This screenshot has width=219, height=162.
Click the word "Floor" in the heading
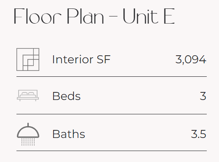38,16
